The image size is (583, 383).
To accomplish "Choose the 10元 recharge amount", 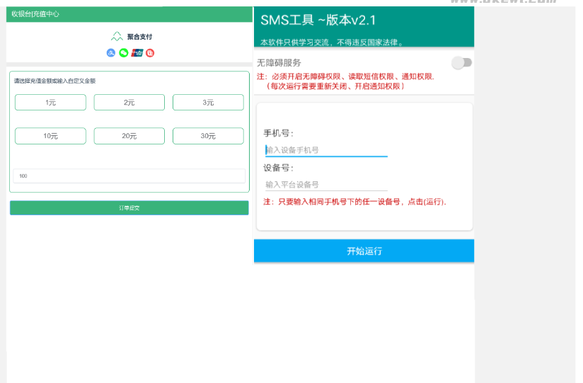I will point(50,136).
